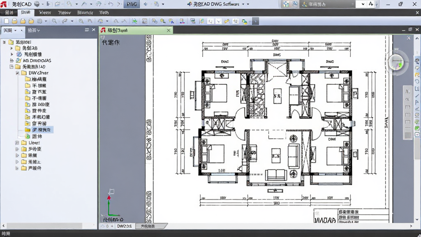Open the dropdown beside the refresh toolbar icon
Image resolution: width=421 pixels, height=237 pixels.
point(107,21)
